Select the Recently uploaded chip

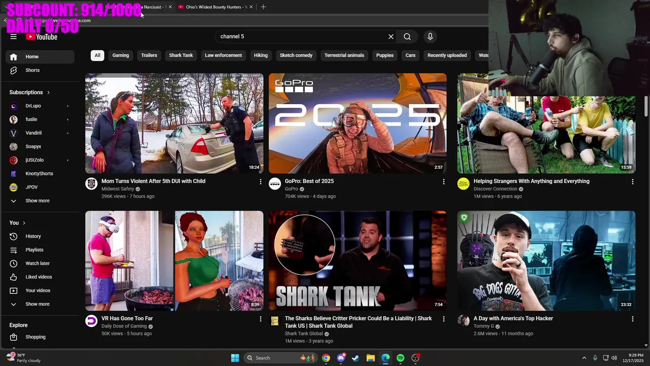[x=447, y=55]
